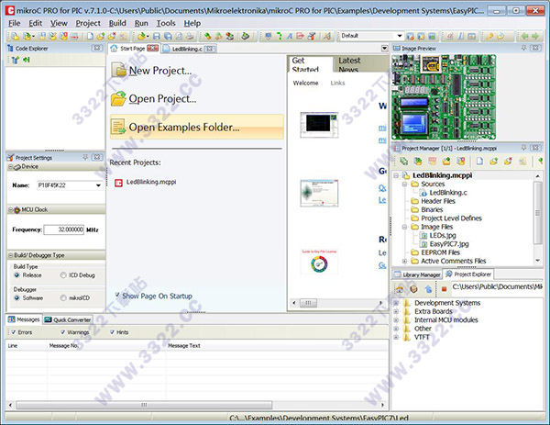Select the mikroICD debugger radio button
Image resolution: width=550 pixels, height=425 pixels.
63,297
